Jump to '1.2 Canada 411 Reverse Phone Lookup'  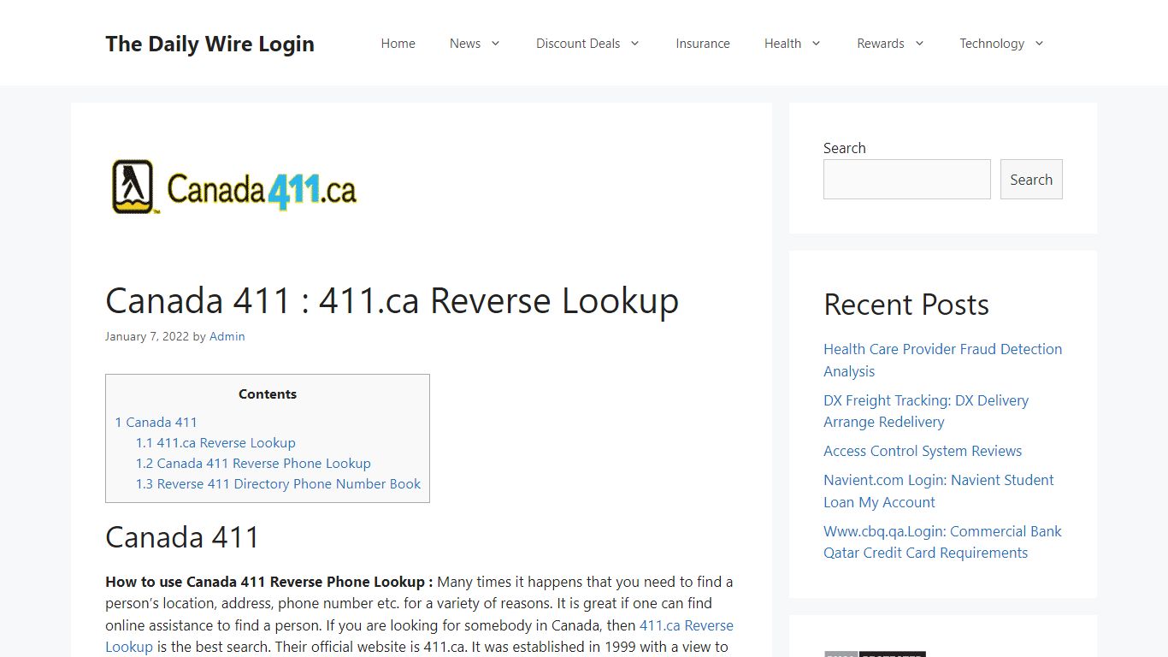coord(253,463)
